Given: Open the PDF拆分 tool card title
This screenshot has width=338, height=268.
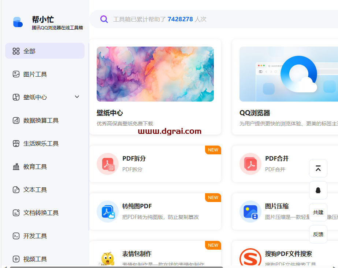Looking at the screenshot, I should point(134,159).
